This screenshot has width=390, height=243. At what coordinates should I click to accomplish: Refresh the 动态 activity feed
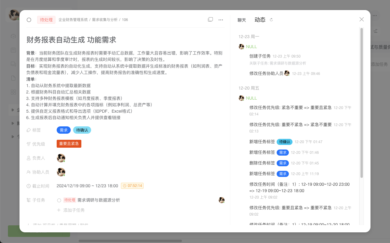271,20
